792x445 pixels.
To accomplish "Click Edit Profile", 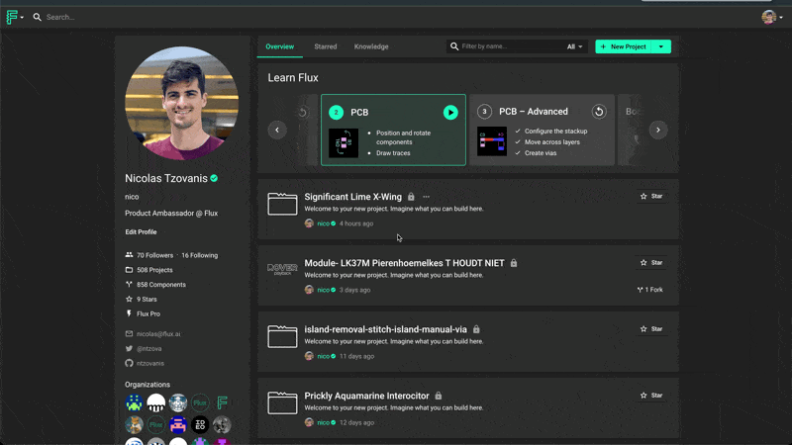I will coord(141,232).
